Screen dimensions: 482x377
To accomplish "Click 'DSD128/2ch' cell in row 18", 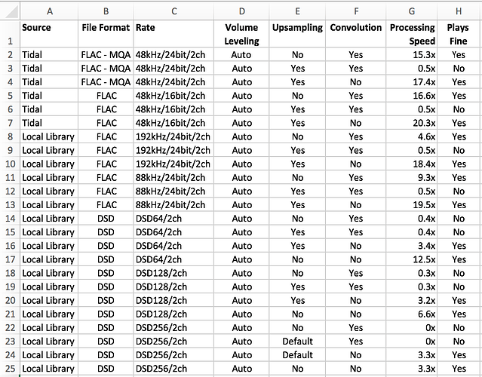I will [173, 273].
